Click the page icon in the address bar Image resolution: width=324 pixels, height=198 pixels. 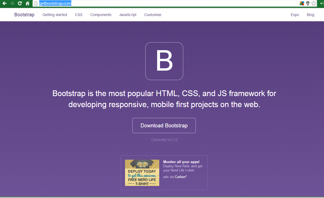point(35,3)
